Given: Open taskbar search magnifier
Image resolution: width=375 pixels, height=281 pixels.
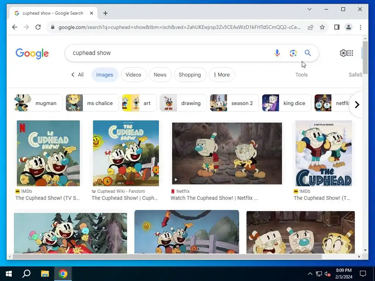Looking at the screenshot, I should [x=26, y=274].
